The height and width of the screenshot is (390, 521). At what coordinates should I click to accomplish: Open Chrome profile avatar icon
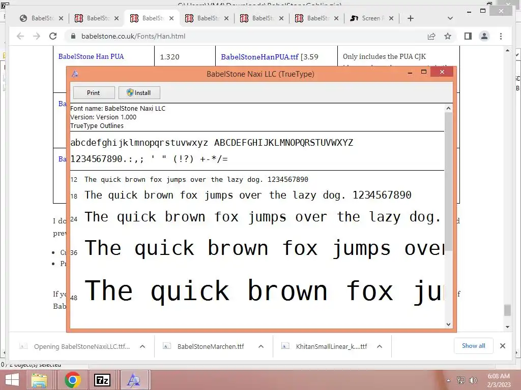484,36
